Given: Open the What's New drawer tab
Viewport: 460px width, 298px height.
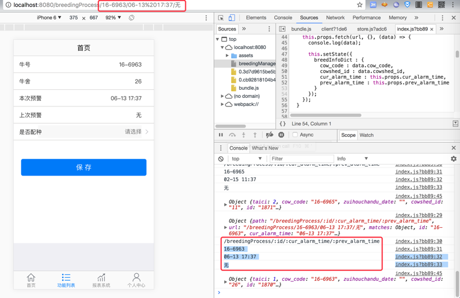Looking at the screenshot, I should click(x=265, y=148).
